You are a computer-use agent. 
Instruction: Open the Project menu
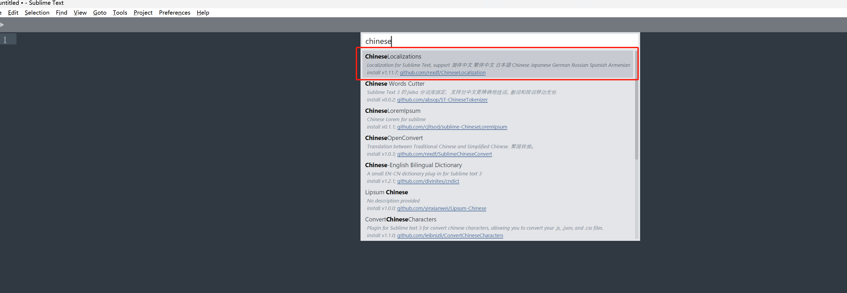coord(143,13)
